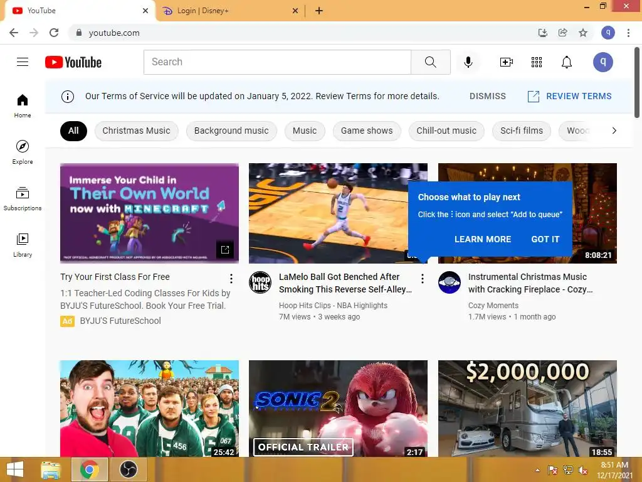The image size is (642, 482).
Task: Dismiss the Terms of Service banner
Action: click(x=487, y=96)
